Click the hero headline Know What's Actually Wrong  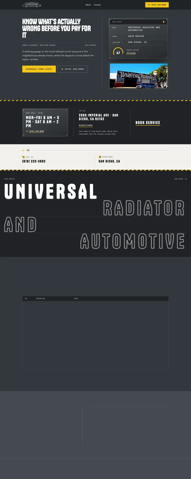coord(57,28)
